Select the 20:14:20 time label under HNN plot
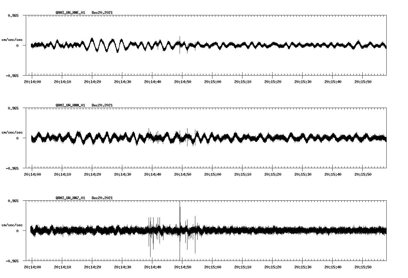Viewport: 408px width, 278px height. pos(93,175)
